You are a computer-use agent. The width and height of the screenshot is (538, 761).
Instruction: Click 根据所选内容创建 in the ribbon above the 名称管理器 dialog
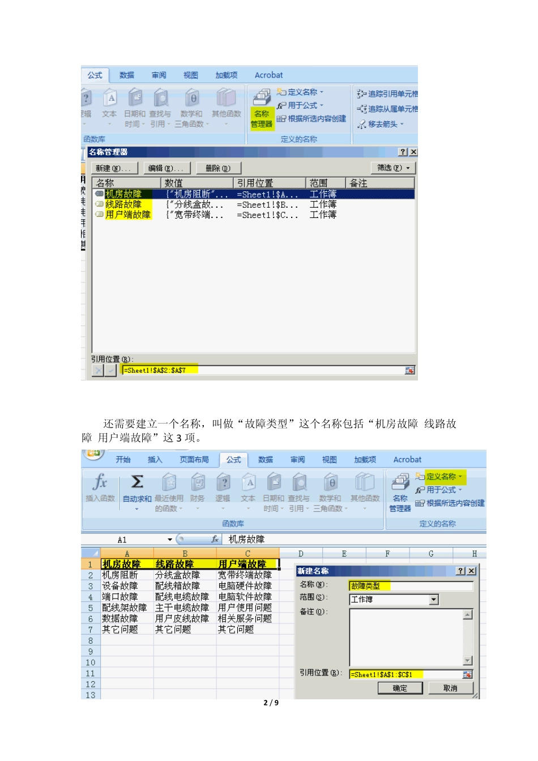pyautogui.click(x=311, y=119)
